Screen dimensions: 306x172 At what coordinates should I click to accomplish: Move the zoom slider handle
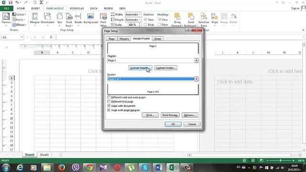281,161
